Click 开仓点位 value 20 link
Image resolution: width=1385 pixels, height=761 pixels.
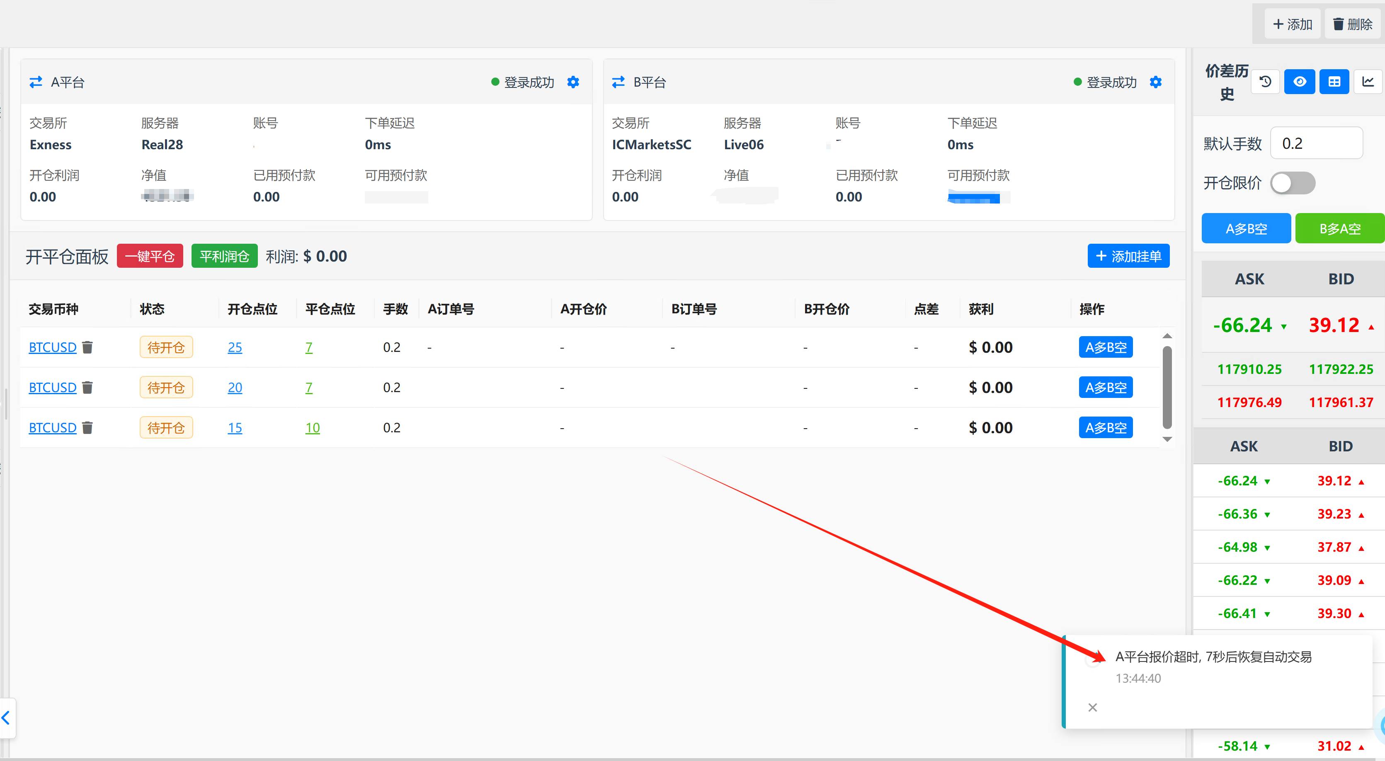[234, 388]
